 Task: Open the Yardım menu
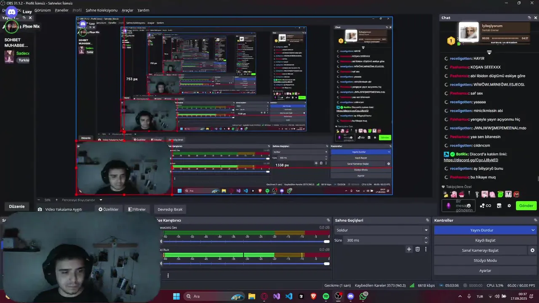pos(143,10)
